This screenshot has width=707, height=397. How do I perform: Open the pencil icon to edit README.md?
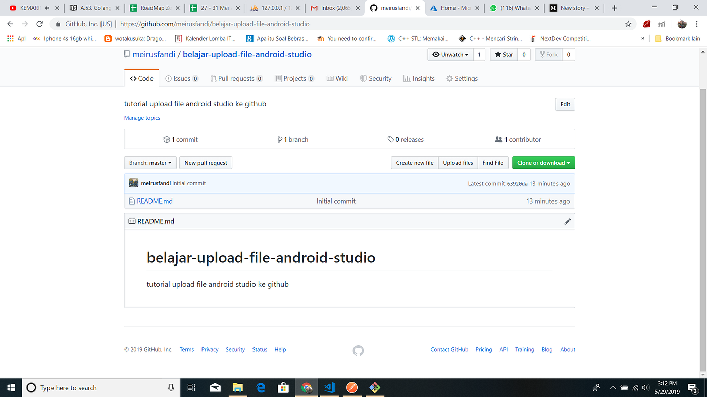pyautogui.click(x=567, y=221)
